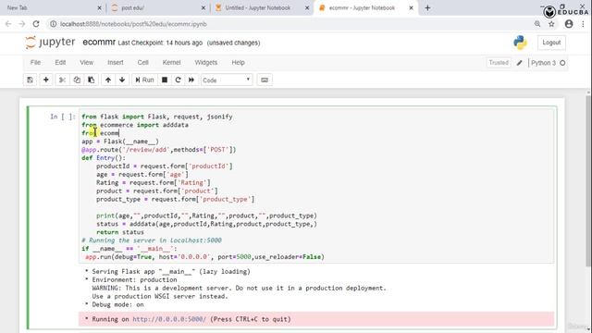Insert a cell below with plus icon
The image size is (592, 333).
(46, 80)
